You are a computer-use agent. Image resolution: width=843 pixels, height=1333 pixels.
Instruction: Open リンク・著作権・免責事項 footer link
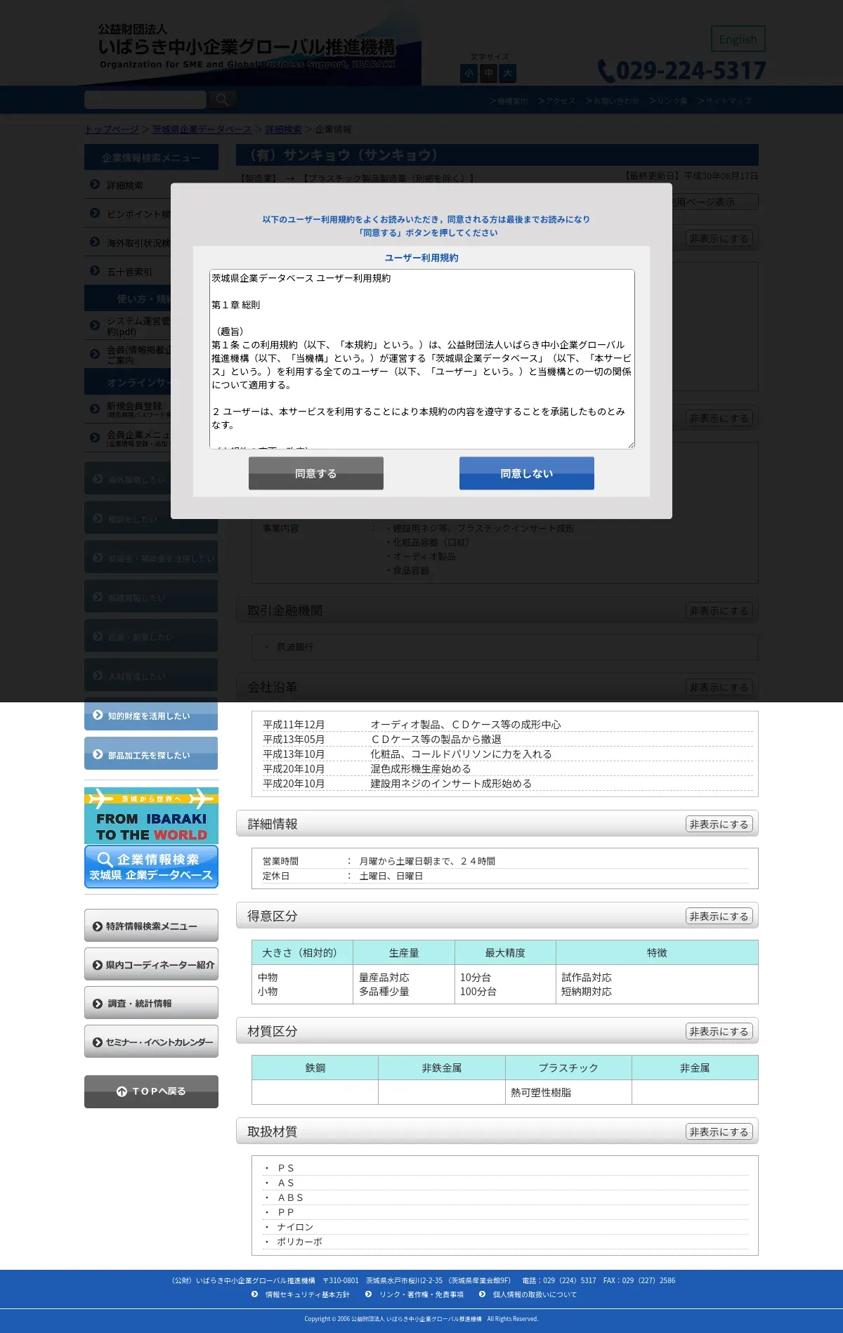click(421, 1294)
